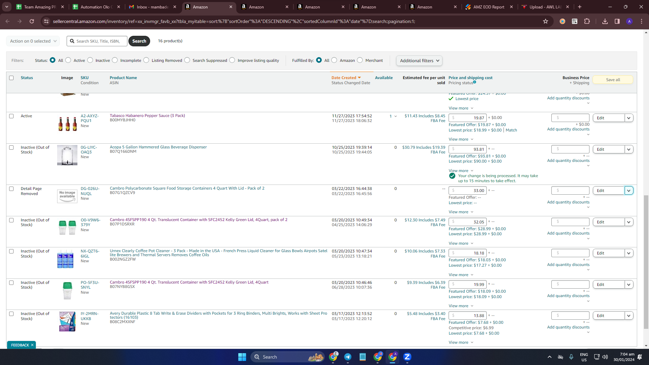Screen dimensions: 649x365
Task: View site information icon in address bar
Action: 47,21
